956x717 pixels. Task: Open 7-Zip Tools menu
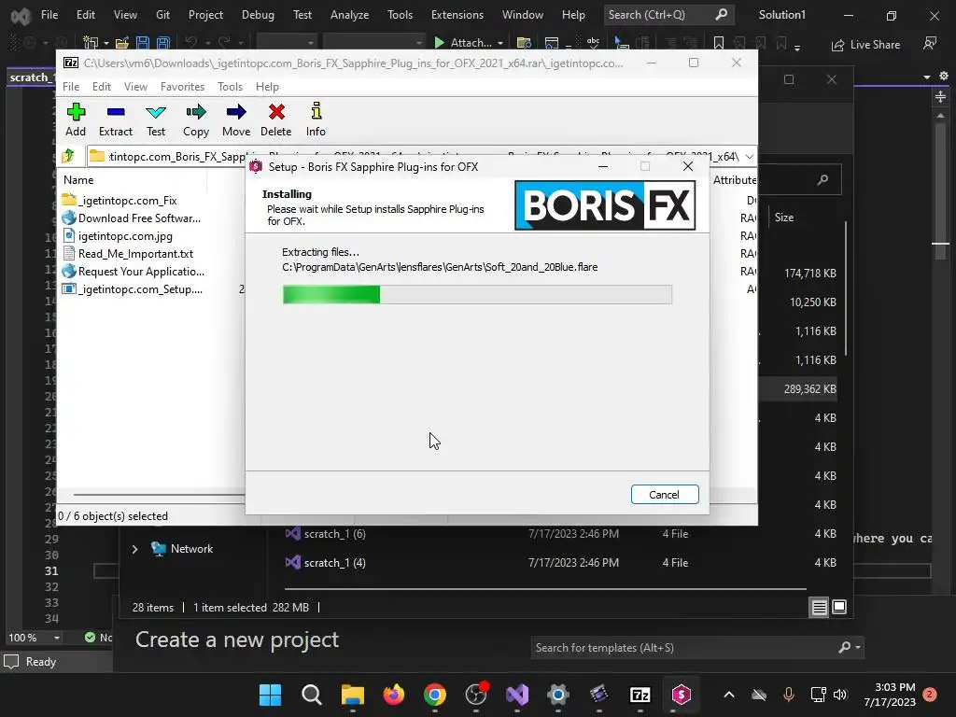point(230,87)
